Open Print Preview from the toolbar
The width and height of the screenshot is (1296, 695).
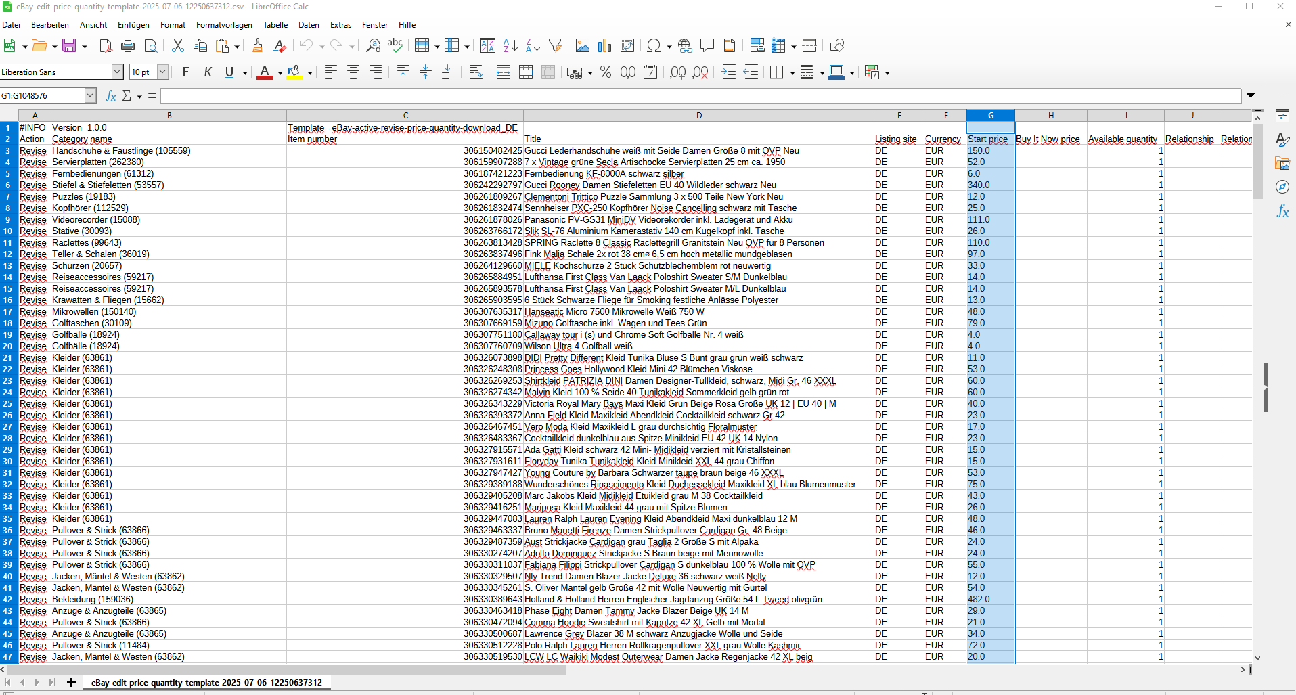[x=151, y=45]
